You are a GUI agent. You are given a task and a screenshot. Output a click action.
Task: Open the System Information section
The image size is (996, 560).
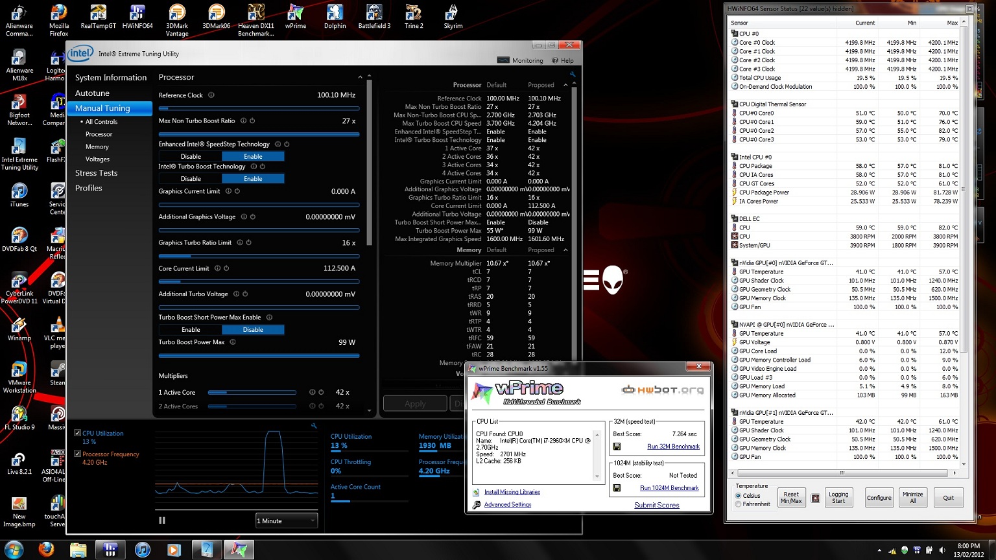tap(111, 77)
